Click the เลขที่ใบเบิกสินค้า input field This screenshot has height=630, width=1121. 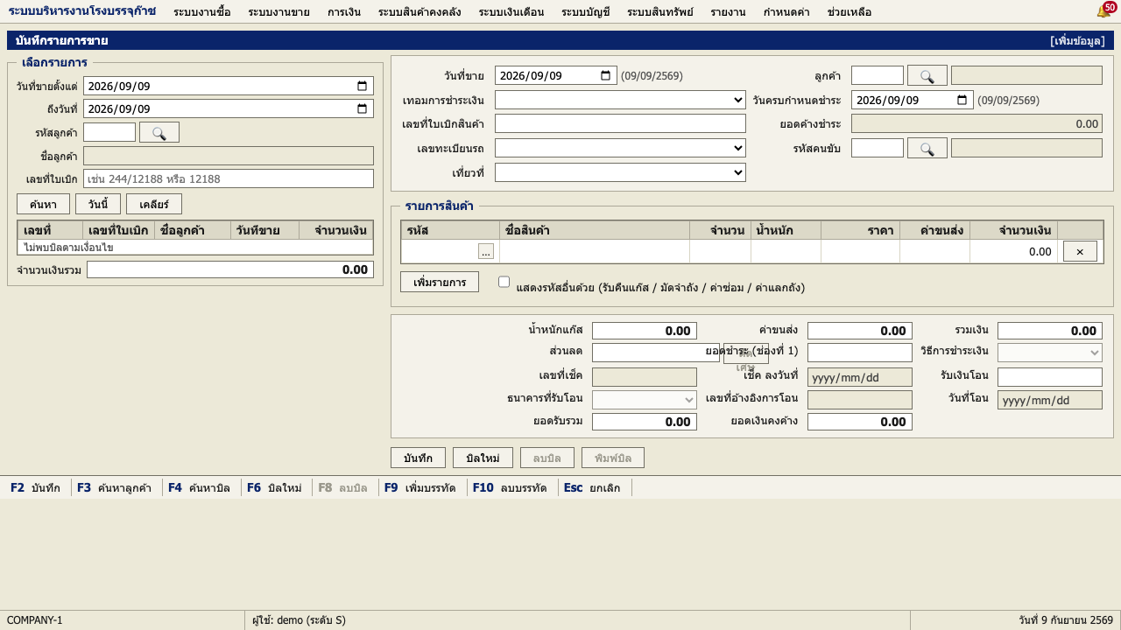pos(620,123)
